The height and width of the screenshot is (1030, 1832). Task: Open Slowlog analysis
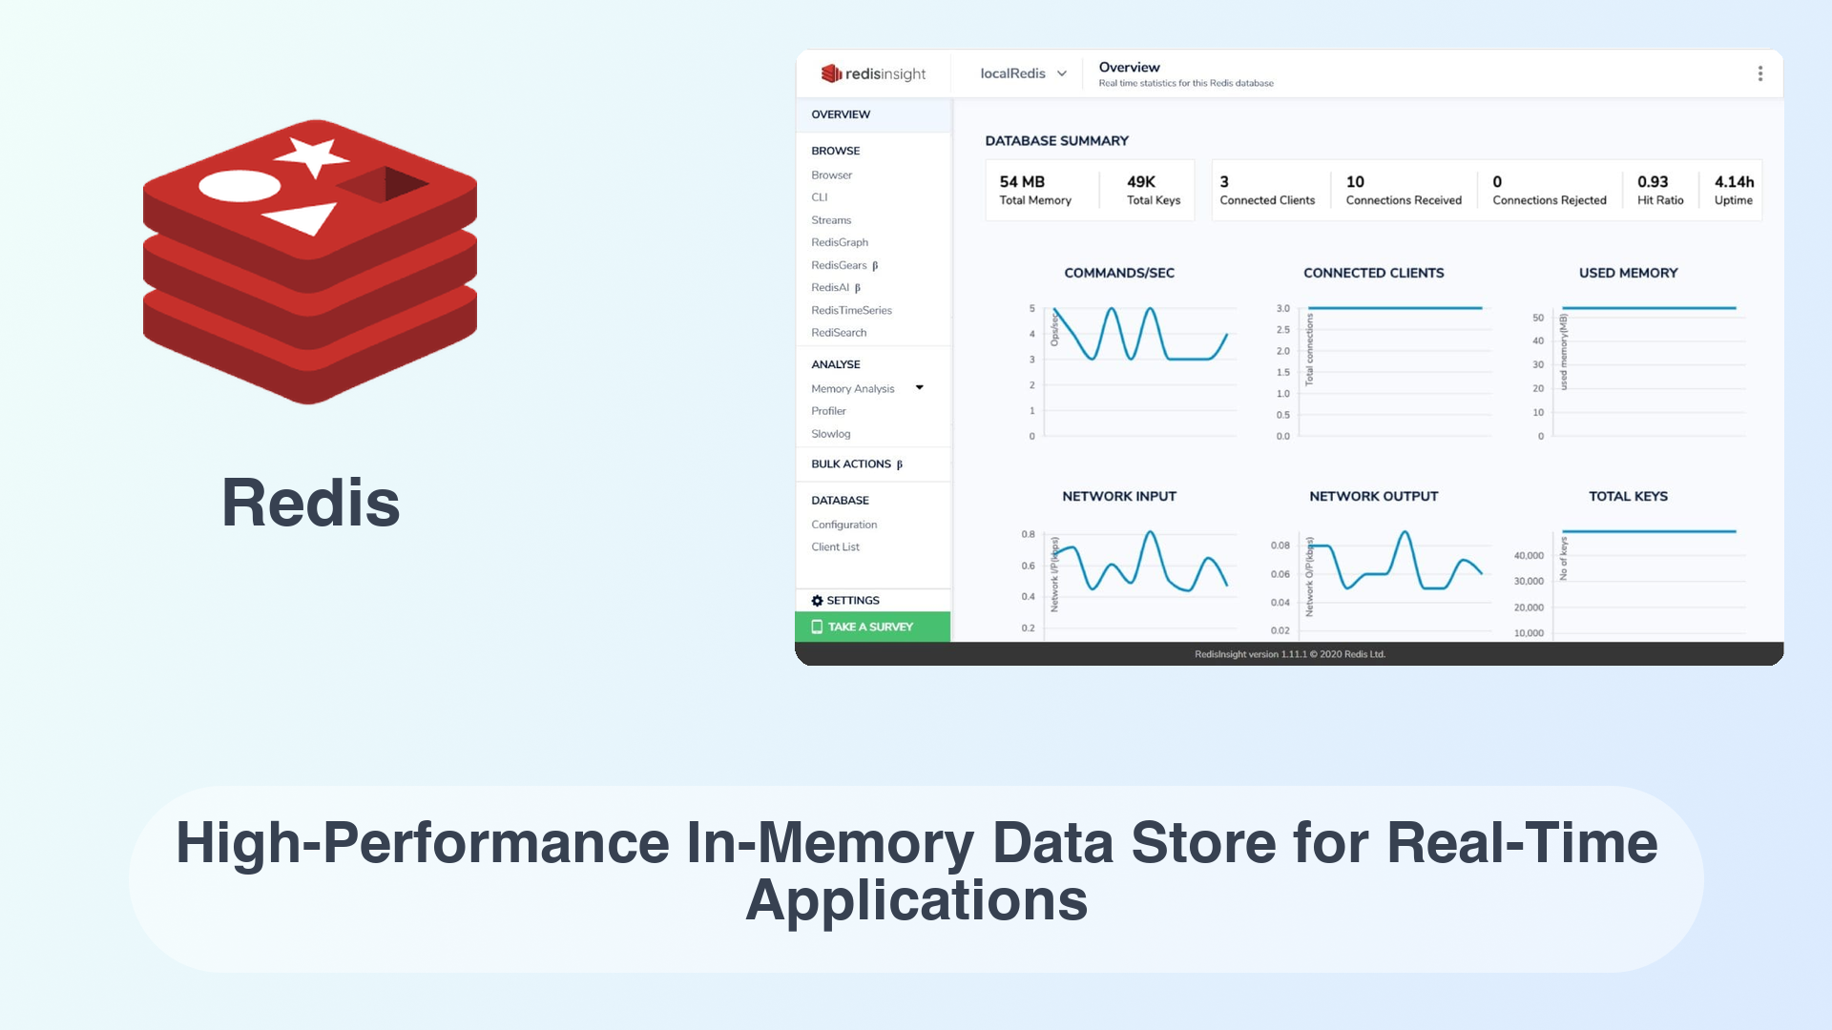point(830,433)
